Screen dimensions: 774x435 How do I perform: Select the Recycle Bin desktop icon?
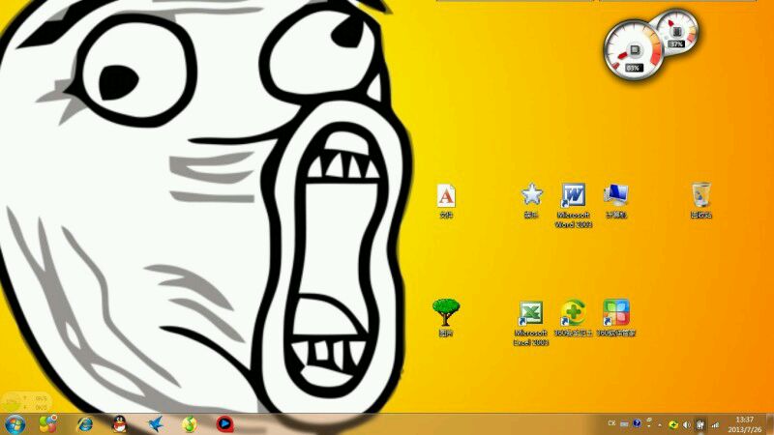[x=700, y=201]
